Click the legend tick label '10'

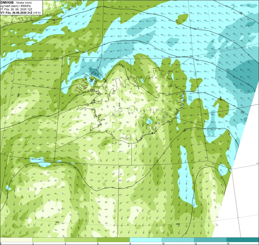coord(163,243)
